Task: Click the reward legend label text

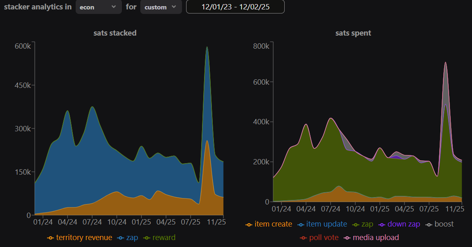Action: coord(164,238)
